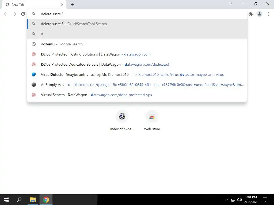This screenshot has height=205, width=274.
Task: Open the Windows Start menu
Action: pyautogui.click(x=6, y=200)
